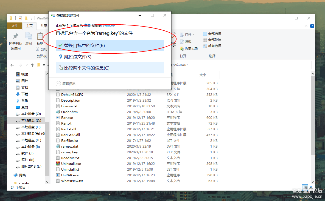This screenshot has height=201, width=325.
Task: Go back with the back arrow
Action: pos(12,65)
